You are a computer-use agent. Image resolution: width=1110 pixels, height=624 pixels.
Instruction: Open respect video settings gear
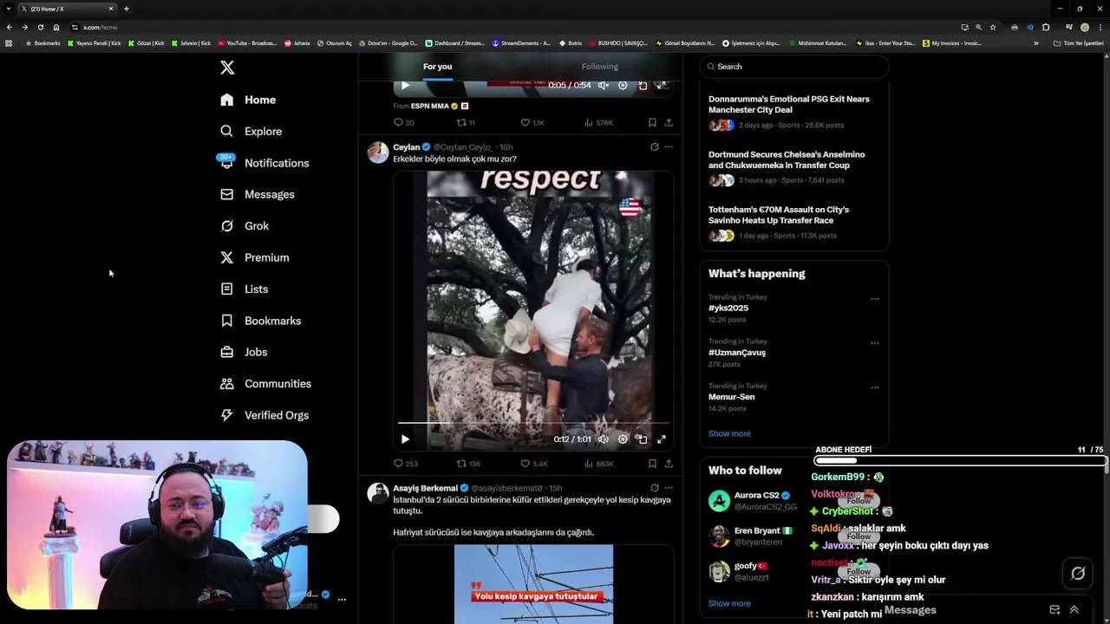(x=623, y=439)
